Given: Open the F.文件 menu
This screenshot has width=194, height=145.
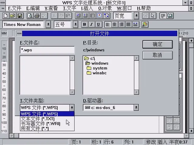Looking at the screenshot, I should [15, 8].
